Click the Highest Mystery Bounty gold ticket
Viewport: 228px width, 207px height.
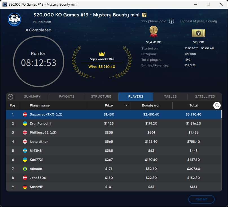tap(198, 33)
